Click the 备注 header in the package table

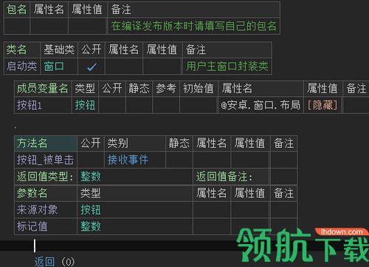193,10
